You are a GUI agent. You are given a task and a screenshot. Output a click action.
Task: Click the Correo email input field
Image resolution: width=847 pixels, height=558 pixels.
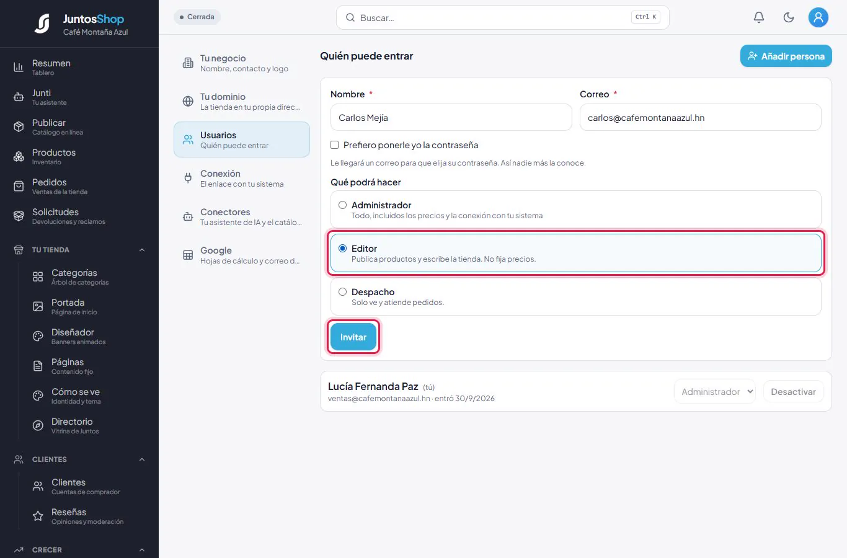tap(701, 117)
